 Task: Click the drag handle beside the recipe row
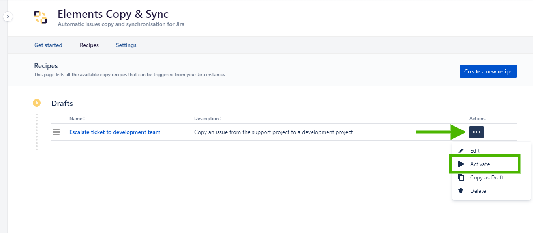56,132
